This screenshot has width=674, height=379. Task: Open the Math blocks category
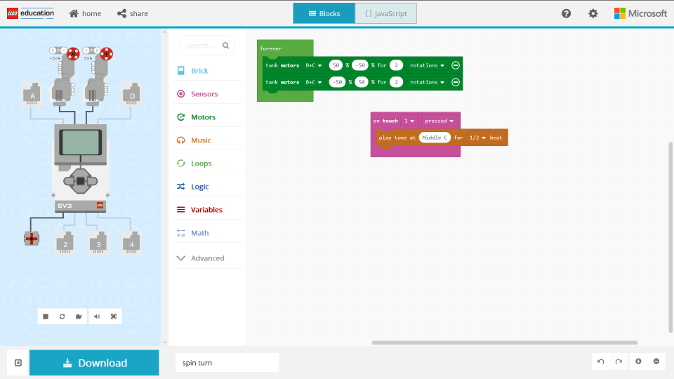[207, 233]
